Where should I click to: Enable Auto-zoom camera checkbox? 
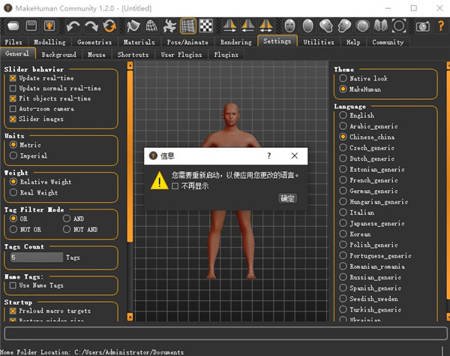[13, 109]
